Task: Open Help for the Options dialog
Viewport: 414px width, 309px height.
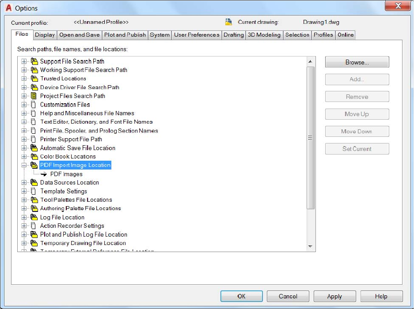Action: [x=381, y=296]
